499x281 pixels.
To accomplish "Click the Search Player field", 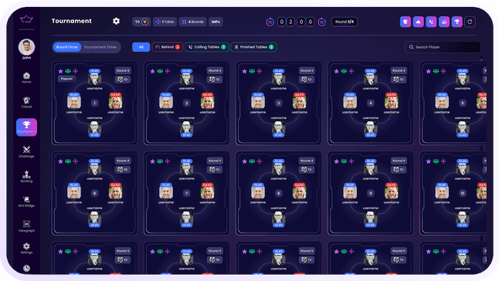I will (443, 47).
